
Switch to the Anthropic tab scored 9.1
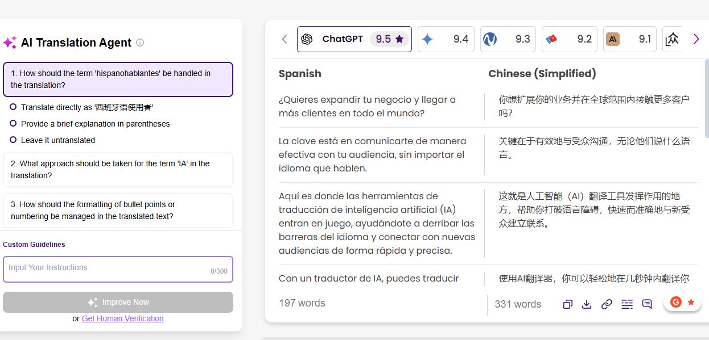[629, 39]
